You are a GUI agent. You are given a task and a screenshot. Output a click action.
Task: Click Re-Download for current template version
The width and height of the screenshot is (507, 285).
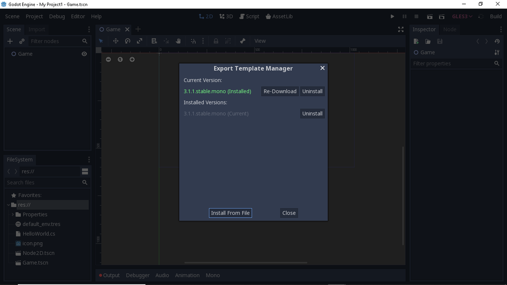tap(280, 91)
